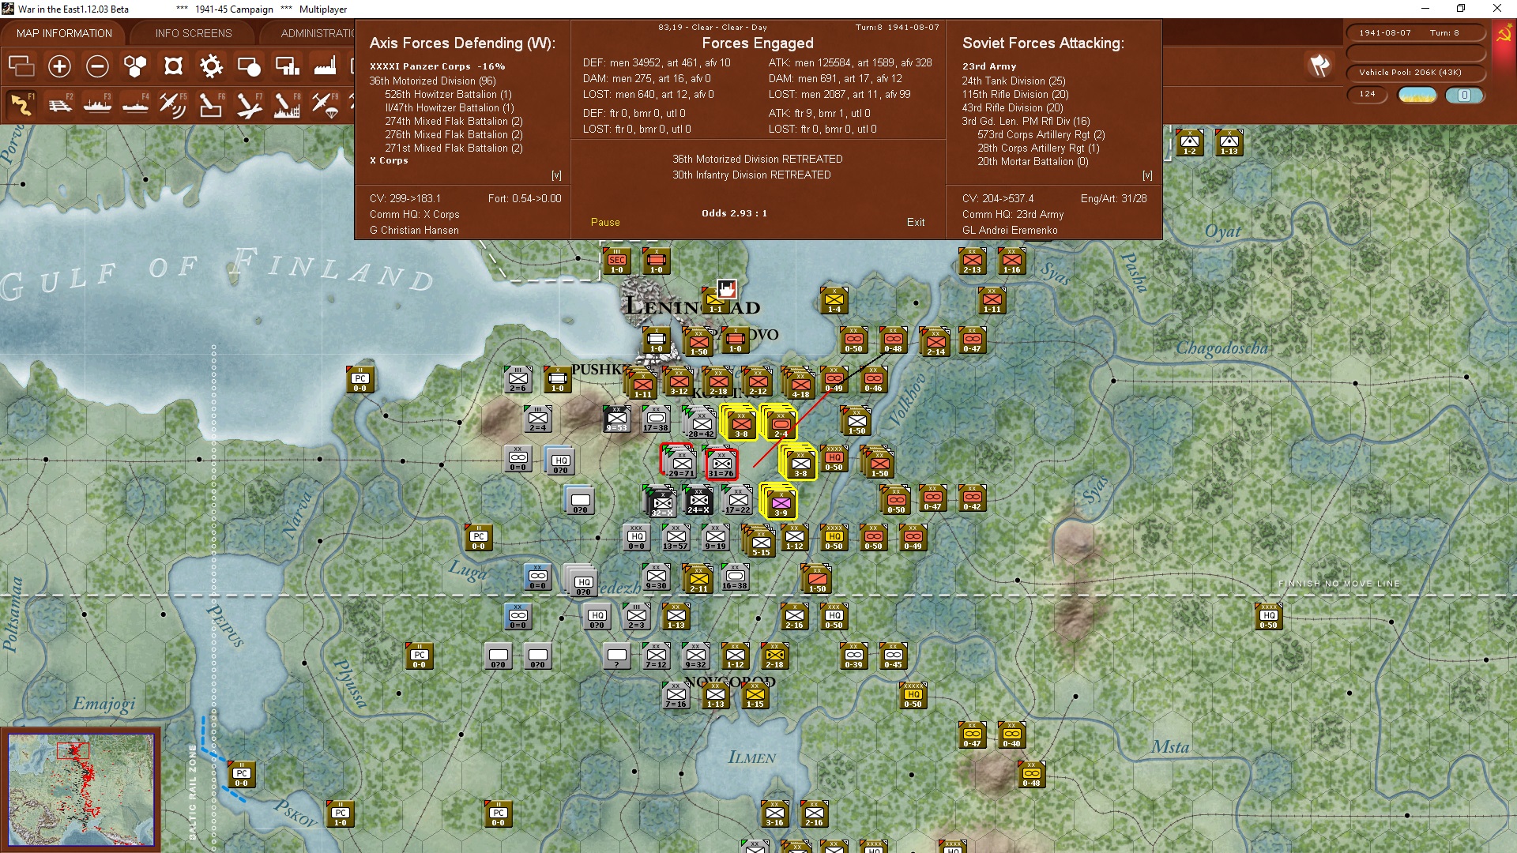
Task: Select the 9=53 German unit counter
Action: point(617,420)
